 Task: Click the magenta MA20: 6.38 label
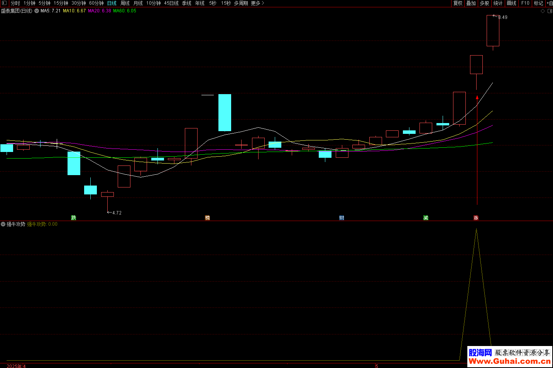click(100, 11)
